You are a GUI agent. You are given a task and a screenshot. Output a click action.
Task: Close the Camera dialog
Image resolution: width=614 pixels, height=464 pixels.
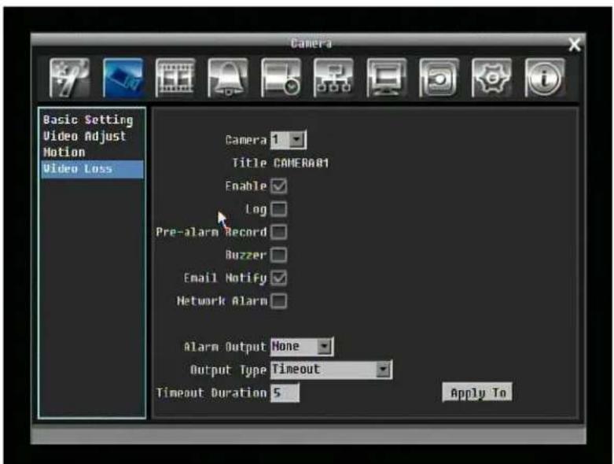pyautogui.click(x=575, y=45)
